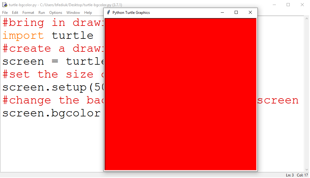
Task: Open the Help menu in IDLE
Action: point(88,12)
